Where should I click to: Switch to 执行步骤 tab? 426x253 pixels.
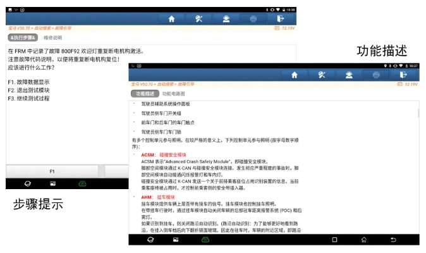coord(23,38)
